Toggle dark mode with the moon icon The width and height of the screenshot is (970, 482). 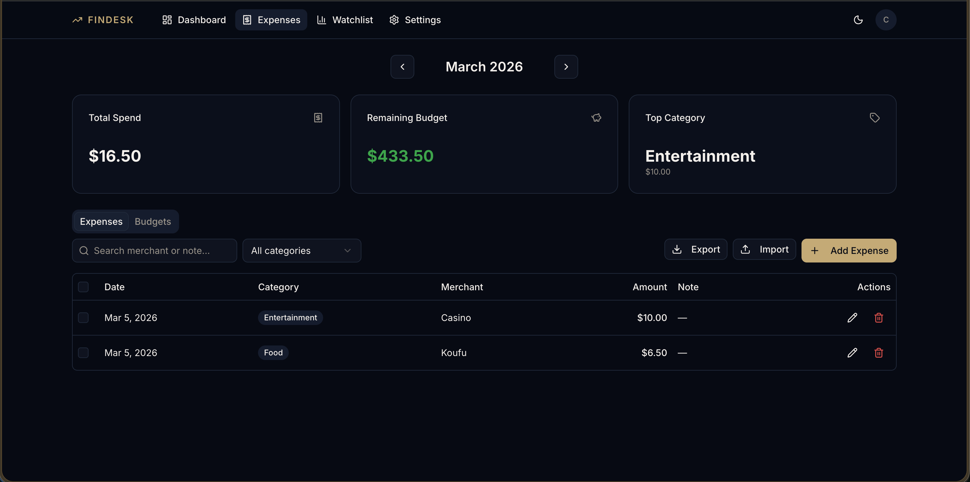coord(858,20)
